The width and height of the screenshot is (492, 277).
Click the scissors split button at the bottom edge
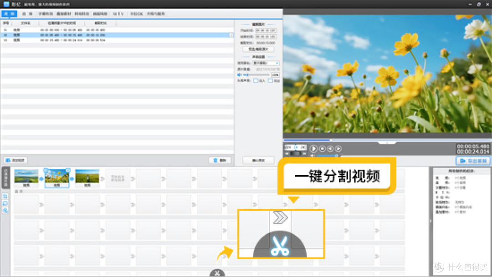click(x=217, y=273)
